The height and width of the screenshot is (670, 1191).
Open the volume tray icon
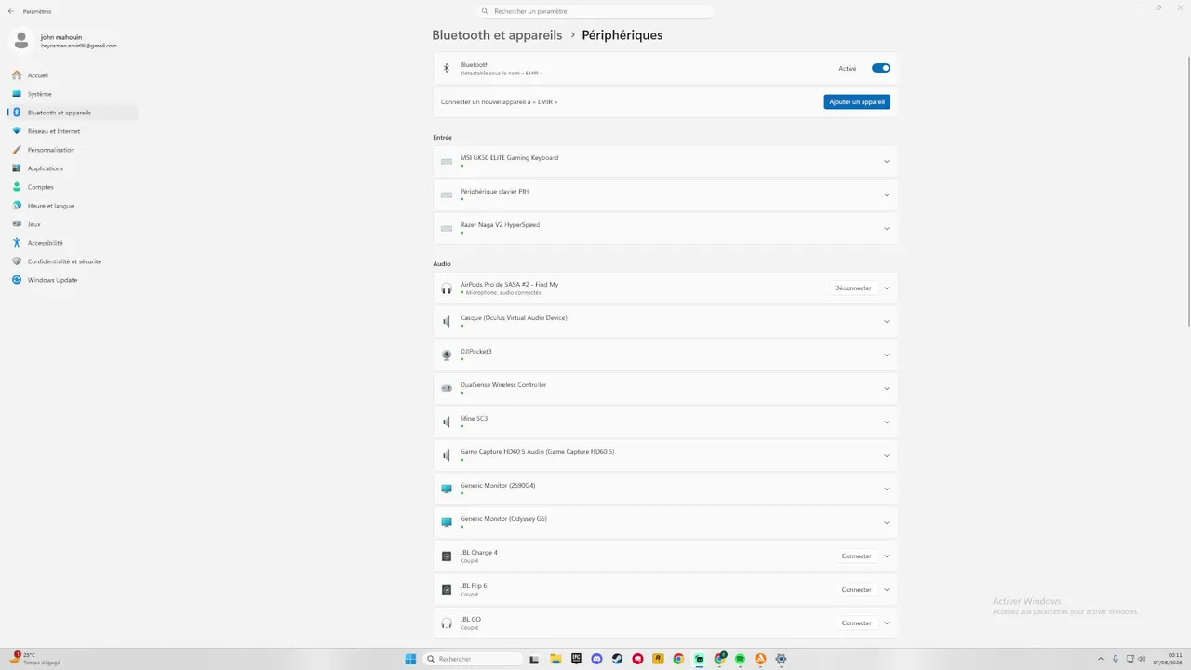point(1144,659)
